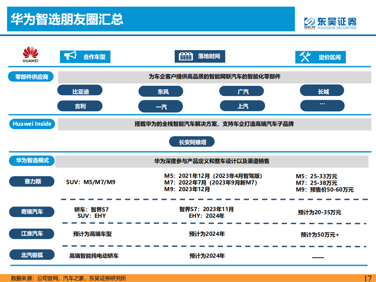Select the 落地时间 header label
Screen dimensions: 376x282
click(209, 56)
